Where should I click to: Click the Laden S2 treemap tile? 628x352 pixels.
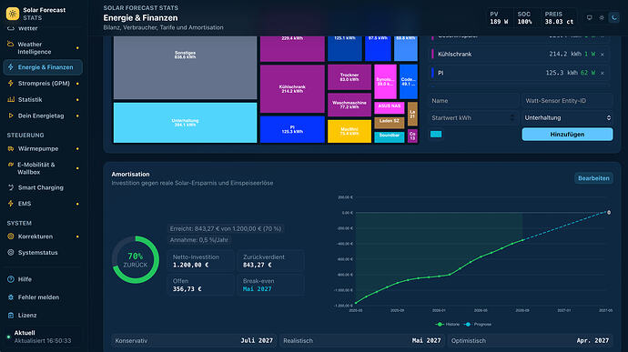pos(390,122)
